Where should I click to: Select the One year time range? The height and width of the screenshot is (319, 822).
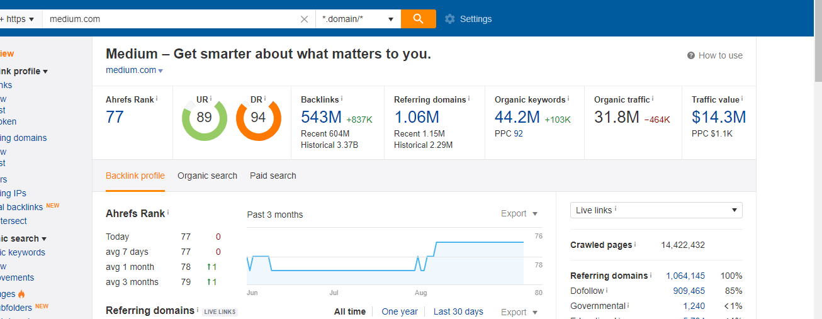pos(400,311)
